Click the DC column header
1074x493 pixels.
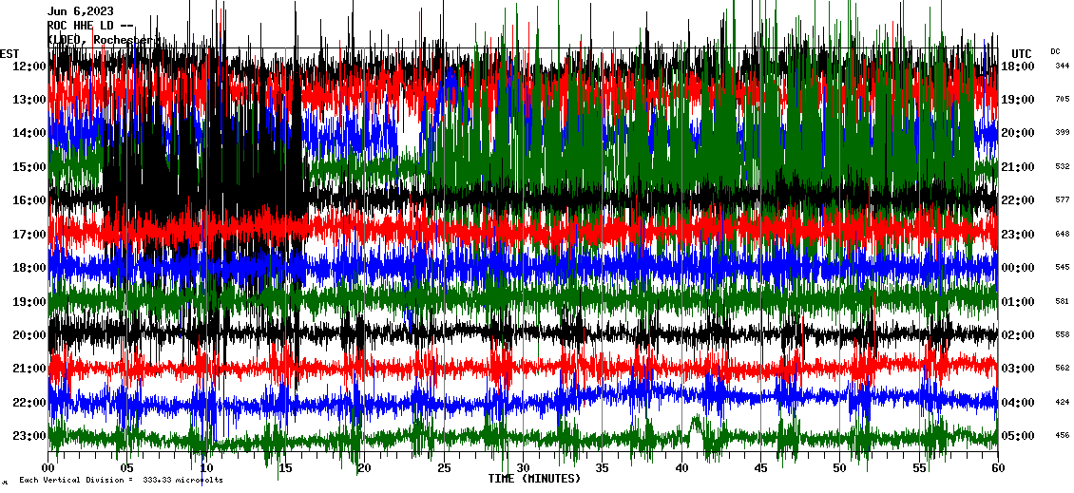(1055, 51)
